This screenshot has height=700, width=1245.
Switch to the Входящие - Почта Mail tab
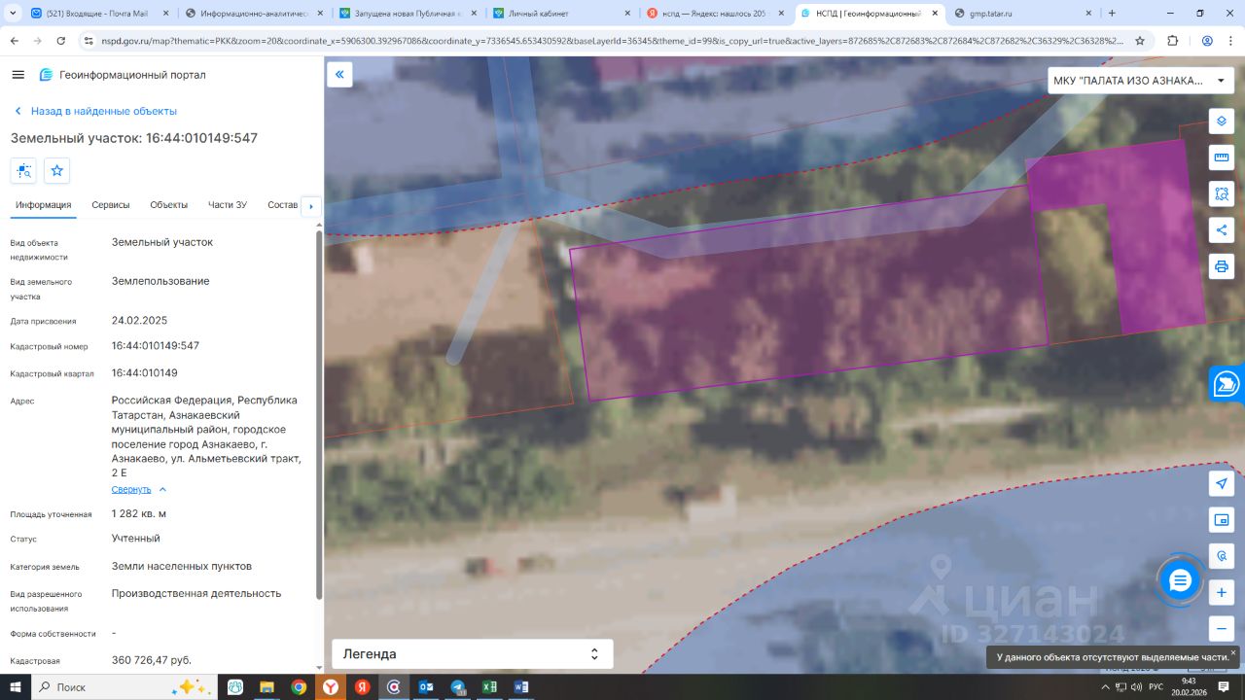pyautogui.click(x=99, y=14)
